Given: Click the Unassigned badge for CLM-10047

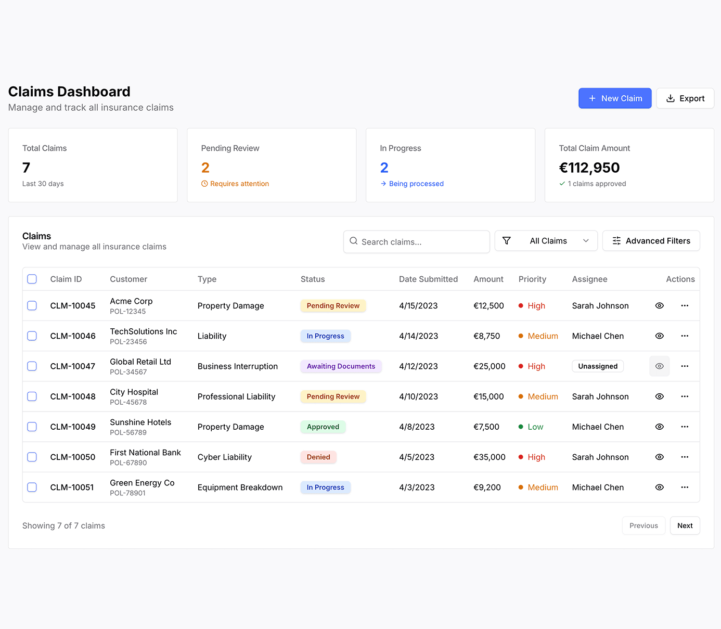Looking at the screenshot, I should tap(598, 366).
